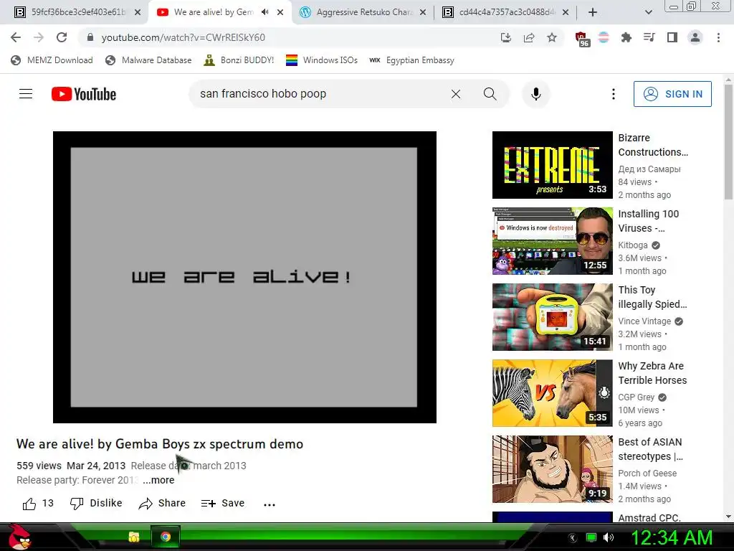Click the SIGN IN button

[x=672, y=94]
